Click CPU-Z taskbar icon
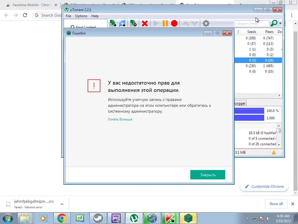Viewport: 298px width, 224px height. 116,218
